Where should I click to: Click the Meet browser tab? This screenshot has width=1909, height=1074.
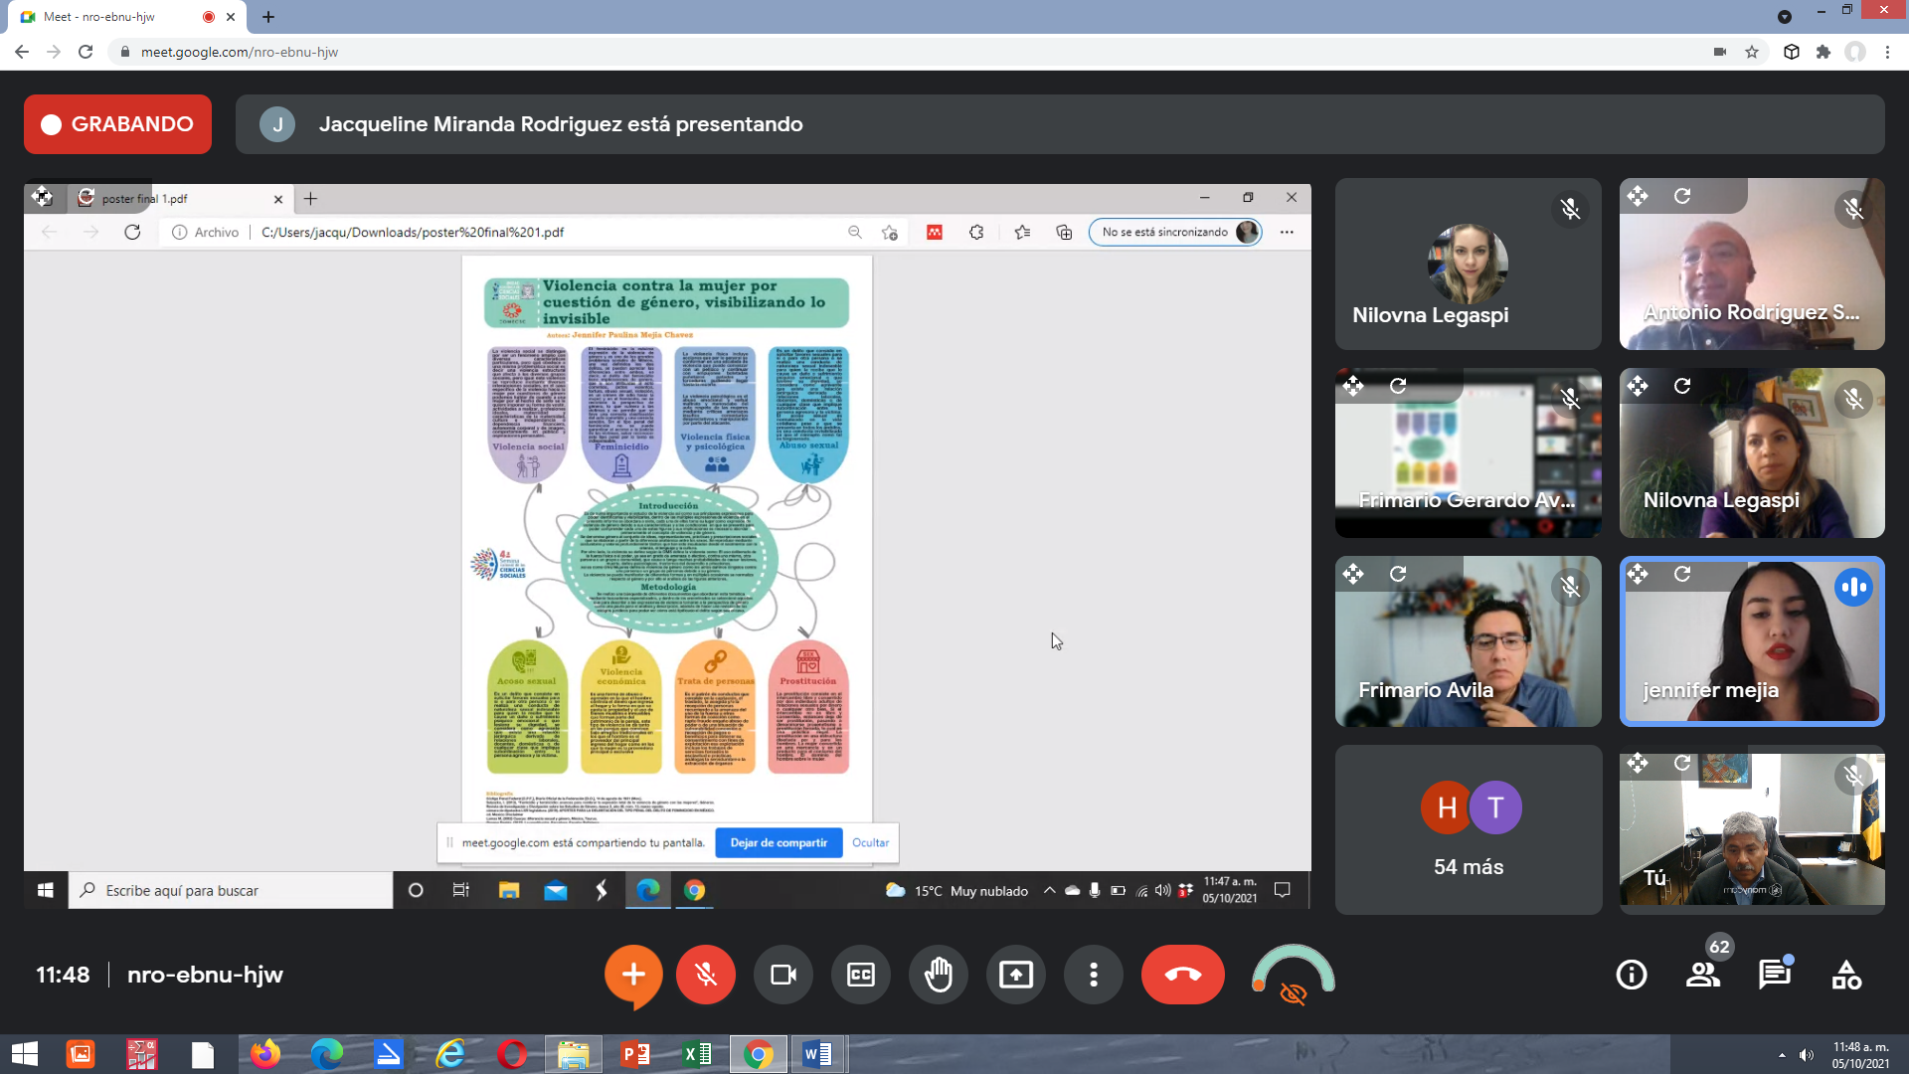(127, 17)
